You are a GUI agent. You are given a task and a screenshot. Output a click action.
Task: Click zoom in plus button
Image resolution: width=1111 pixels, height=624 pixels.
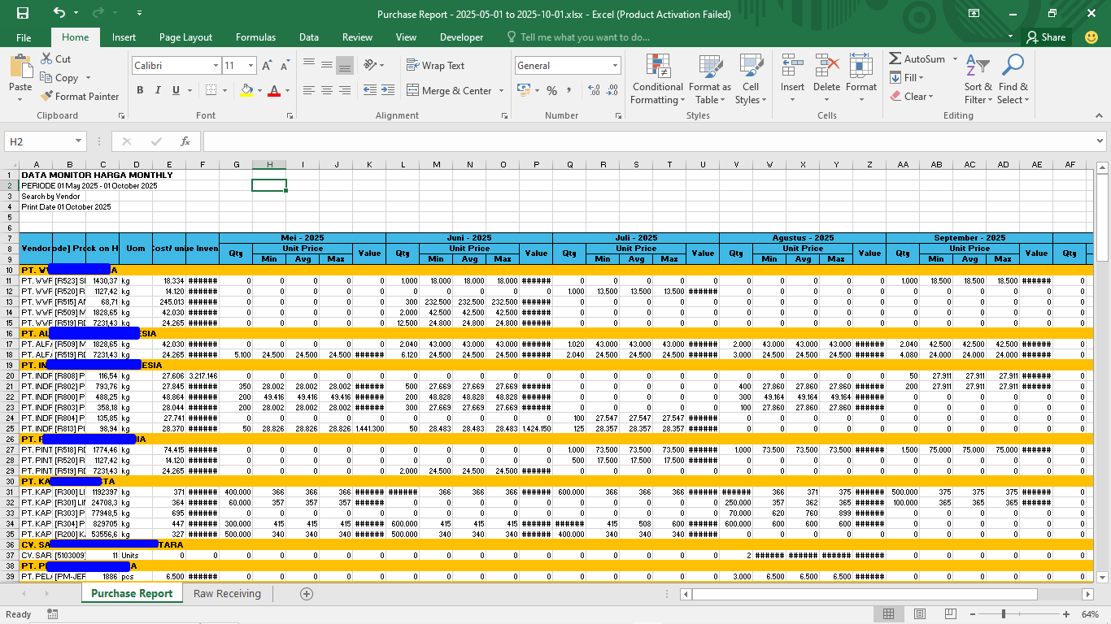coord(1065,613)
